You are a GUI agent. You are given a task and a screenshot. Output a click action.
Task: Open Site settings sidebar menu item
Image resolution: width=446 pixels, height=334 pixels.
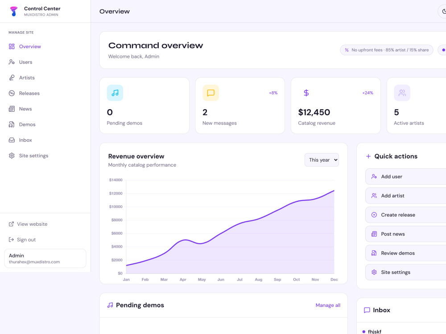[x=45, y=155]
